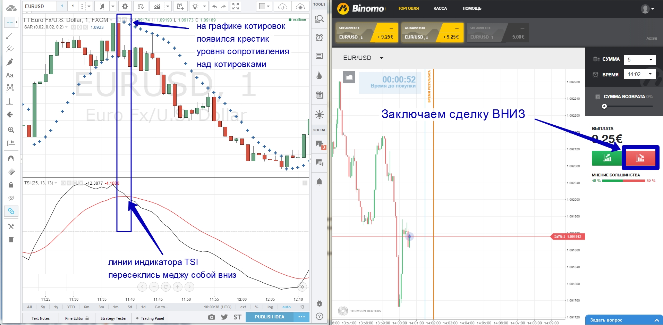
Task: Set chart range to 5y
Action: click(43, 307)
